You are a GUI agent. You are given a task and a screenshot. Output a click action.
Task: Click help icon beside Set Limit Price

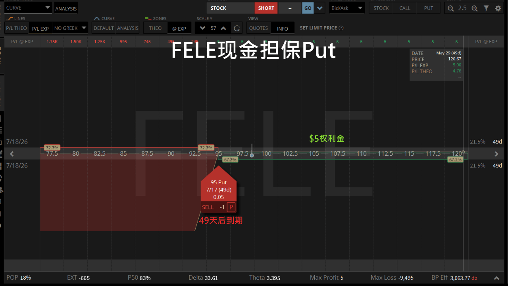pos(341,28)
